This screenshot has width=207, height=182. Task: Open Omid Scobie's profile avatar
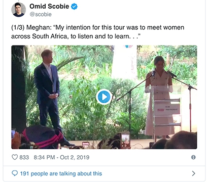pyautogui.click(x=19, y=10)
